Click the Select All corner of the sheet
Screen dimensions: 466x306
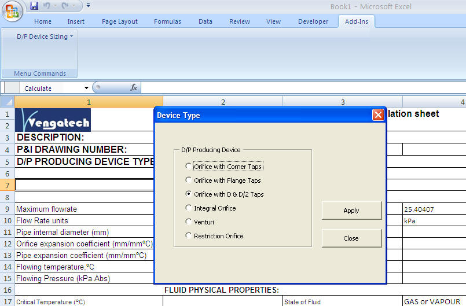point(8,102)
